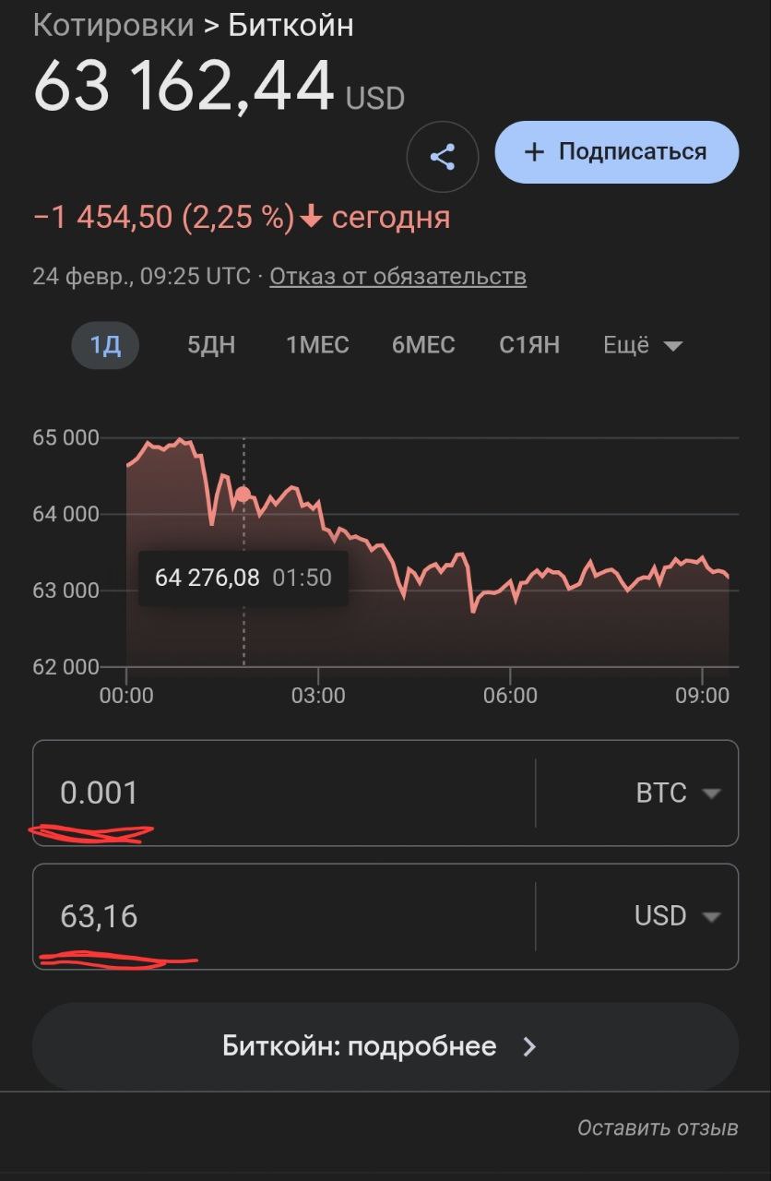
Task: Click the 0.001 BTC amount field
Action: click(x=277, y=793)
